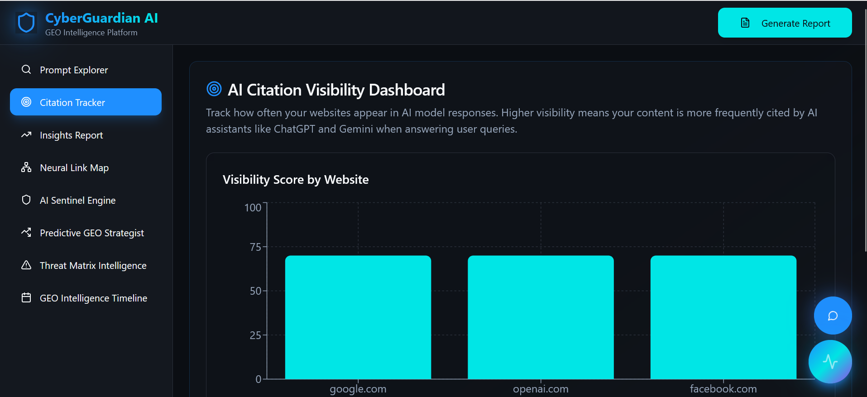Screen dimensions: 867x397
Task: Click the 100 y-axis label
Action: tap(253, 208)
